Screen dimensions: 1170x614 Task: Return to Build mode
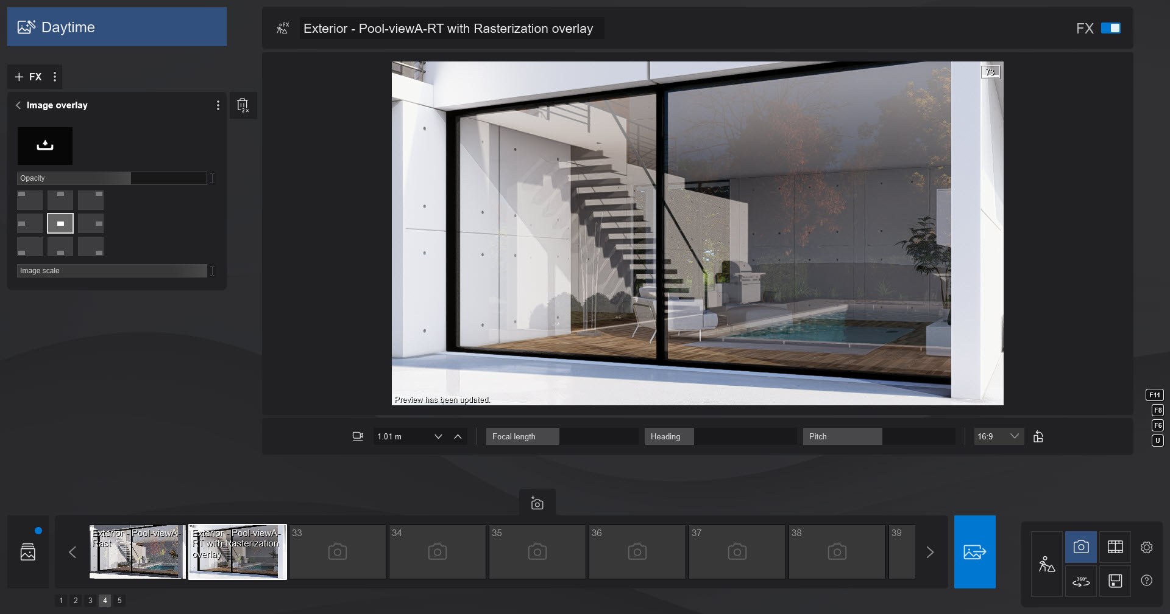pos(1046,565)
